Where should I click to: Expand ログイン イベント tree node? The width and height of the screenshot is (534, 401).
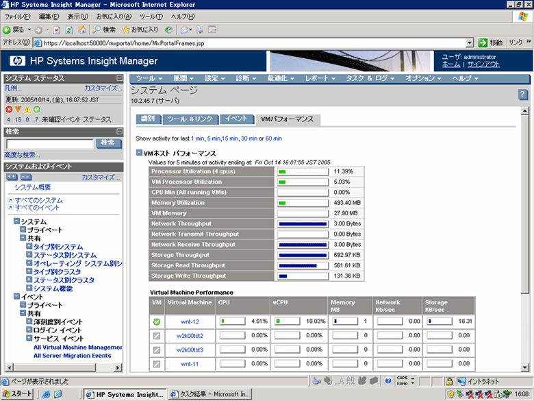pos(29,330)
